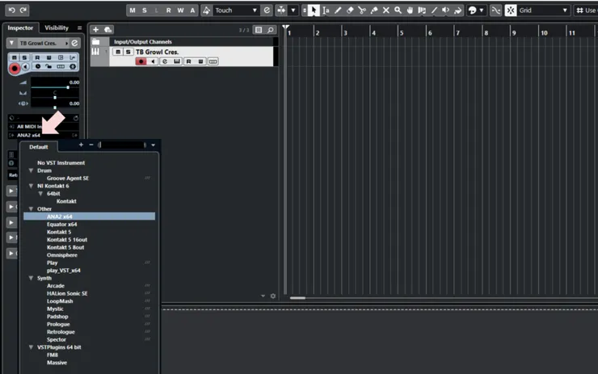Open the Touch automation mode dropdown

tap(236, 11)
